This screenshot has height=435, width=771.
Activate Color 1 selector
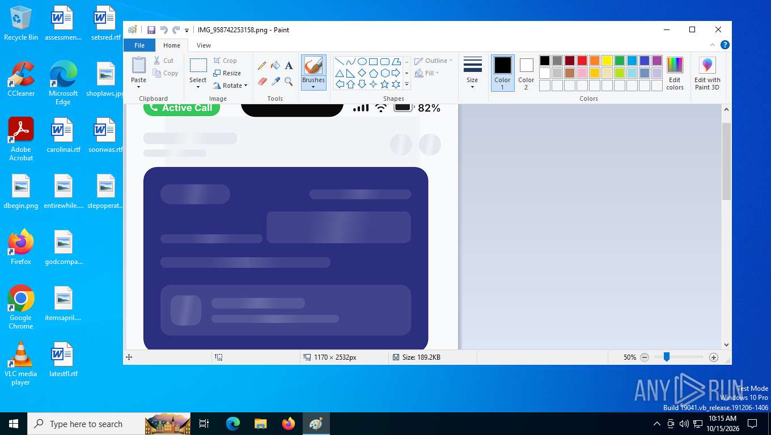pyautogui.click(x=502, y=73)
